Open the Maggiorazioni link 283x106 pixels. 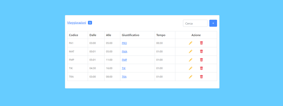click(77, 23)
